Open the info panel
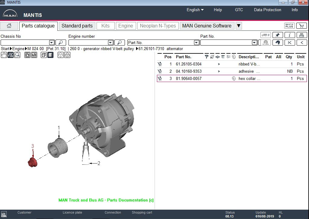Viewport: 309px width, 219px height. (290, 35)
